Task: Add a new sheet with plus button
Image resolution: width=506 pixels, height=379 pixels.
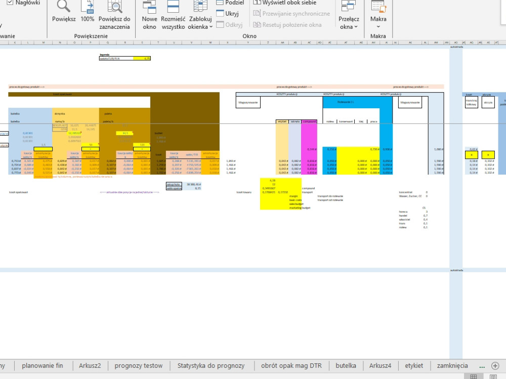Action: tap(495, 365)
